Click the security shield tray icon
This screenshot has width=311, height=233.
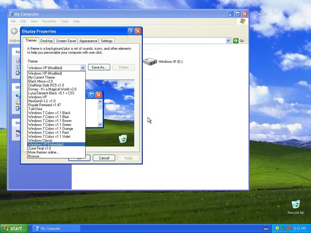pyautogui.click(x=277, y=228)
